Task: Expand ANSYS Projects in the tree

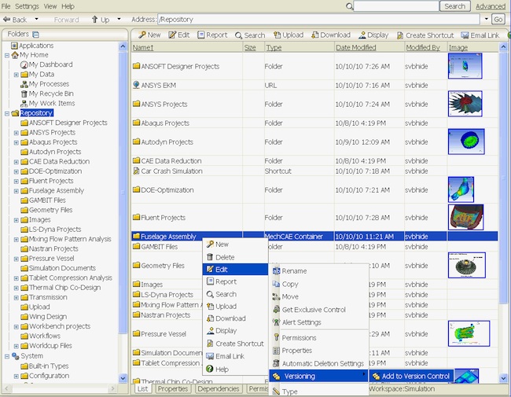Action: coord(16,133)
